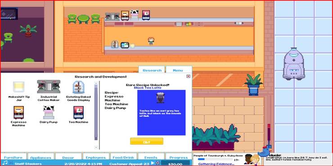Switch to the Research tab
Viewport: 333px width, 166px height.
(152, 70)
